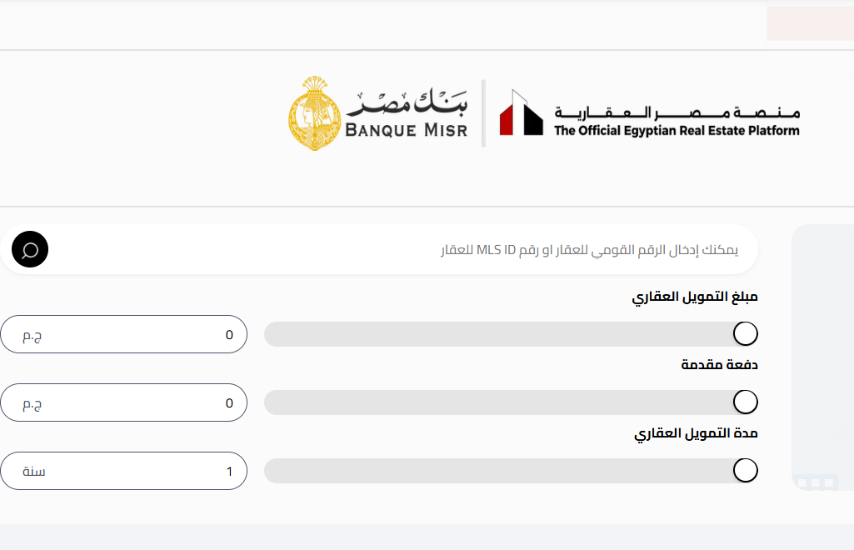Click middle of mortgage term slider track

click(x=510, y=471)
